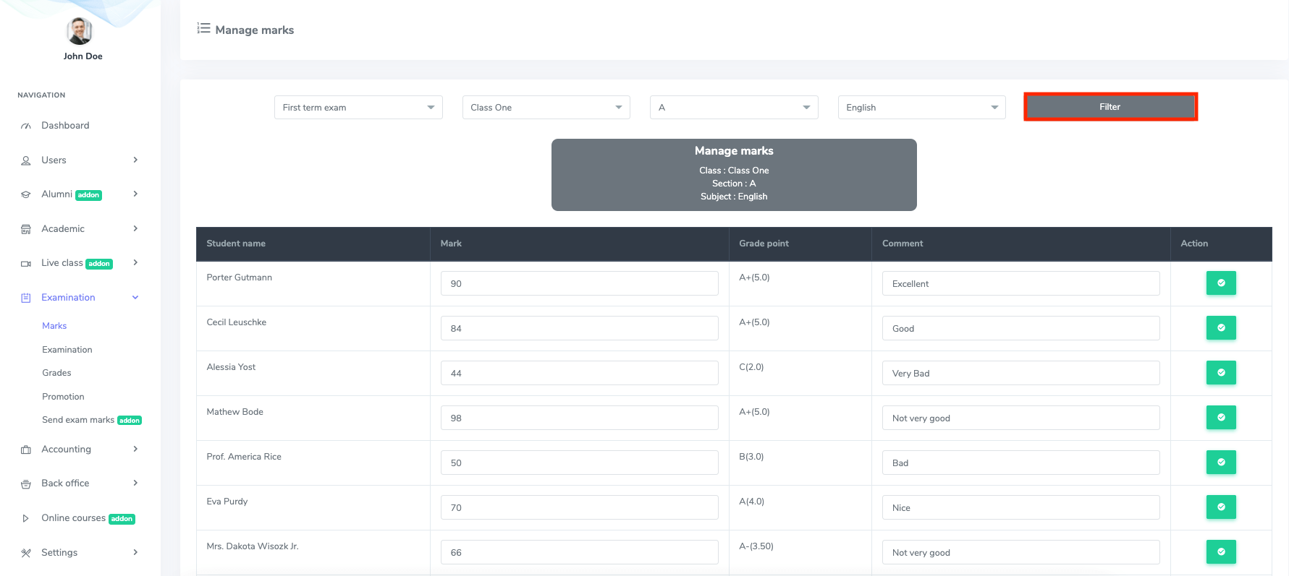This screenshot has width=1289, height=576.
Task: Open the First term exam dropdown
Action: point(358,108)
